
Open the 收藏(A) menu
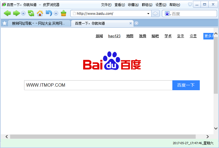[x=133, y=5]
